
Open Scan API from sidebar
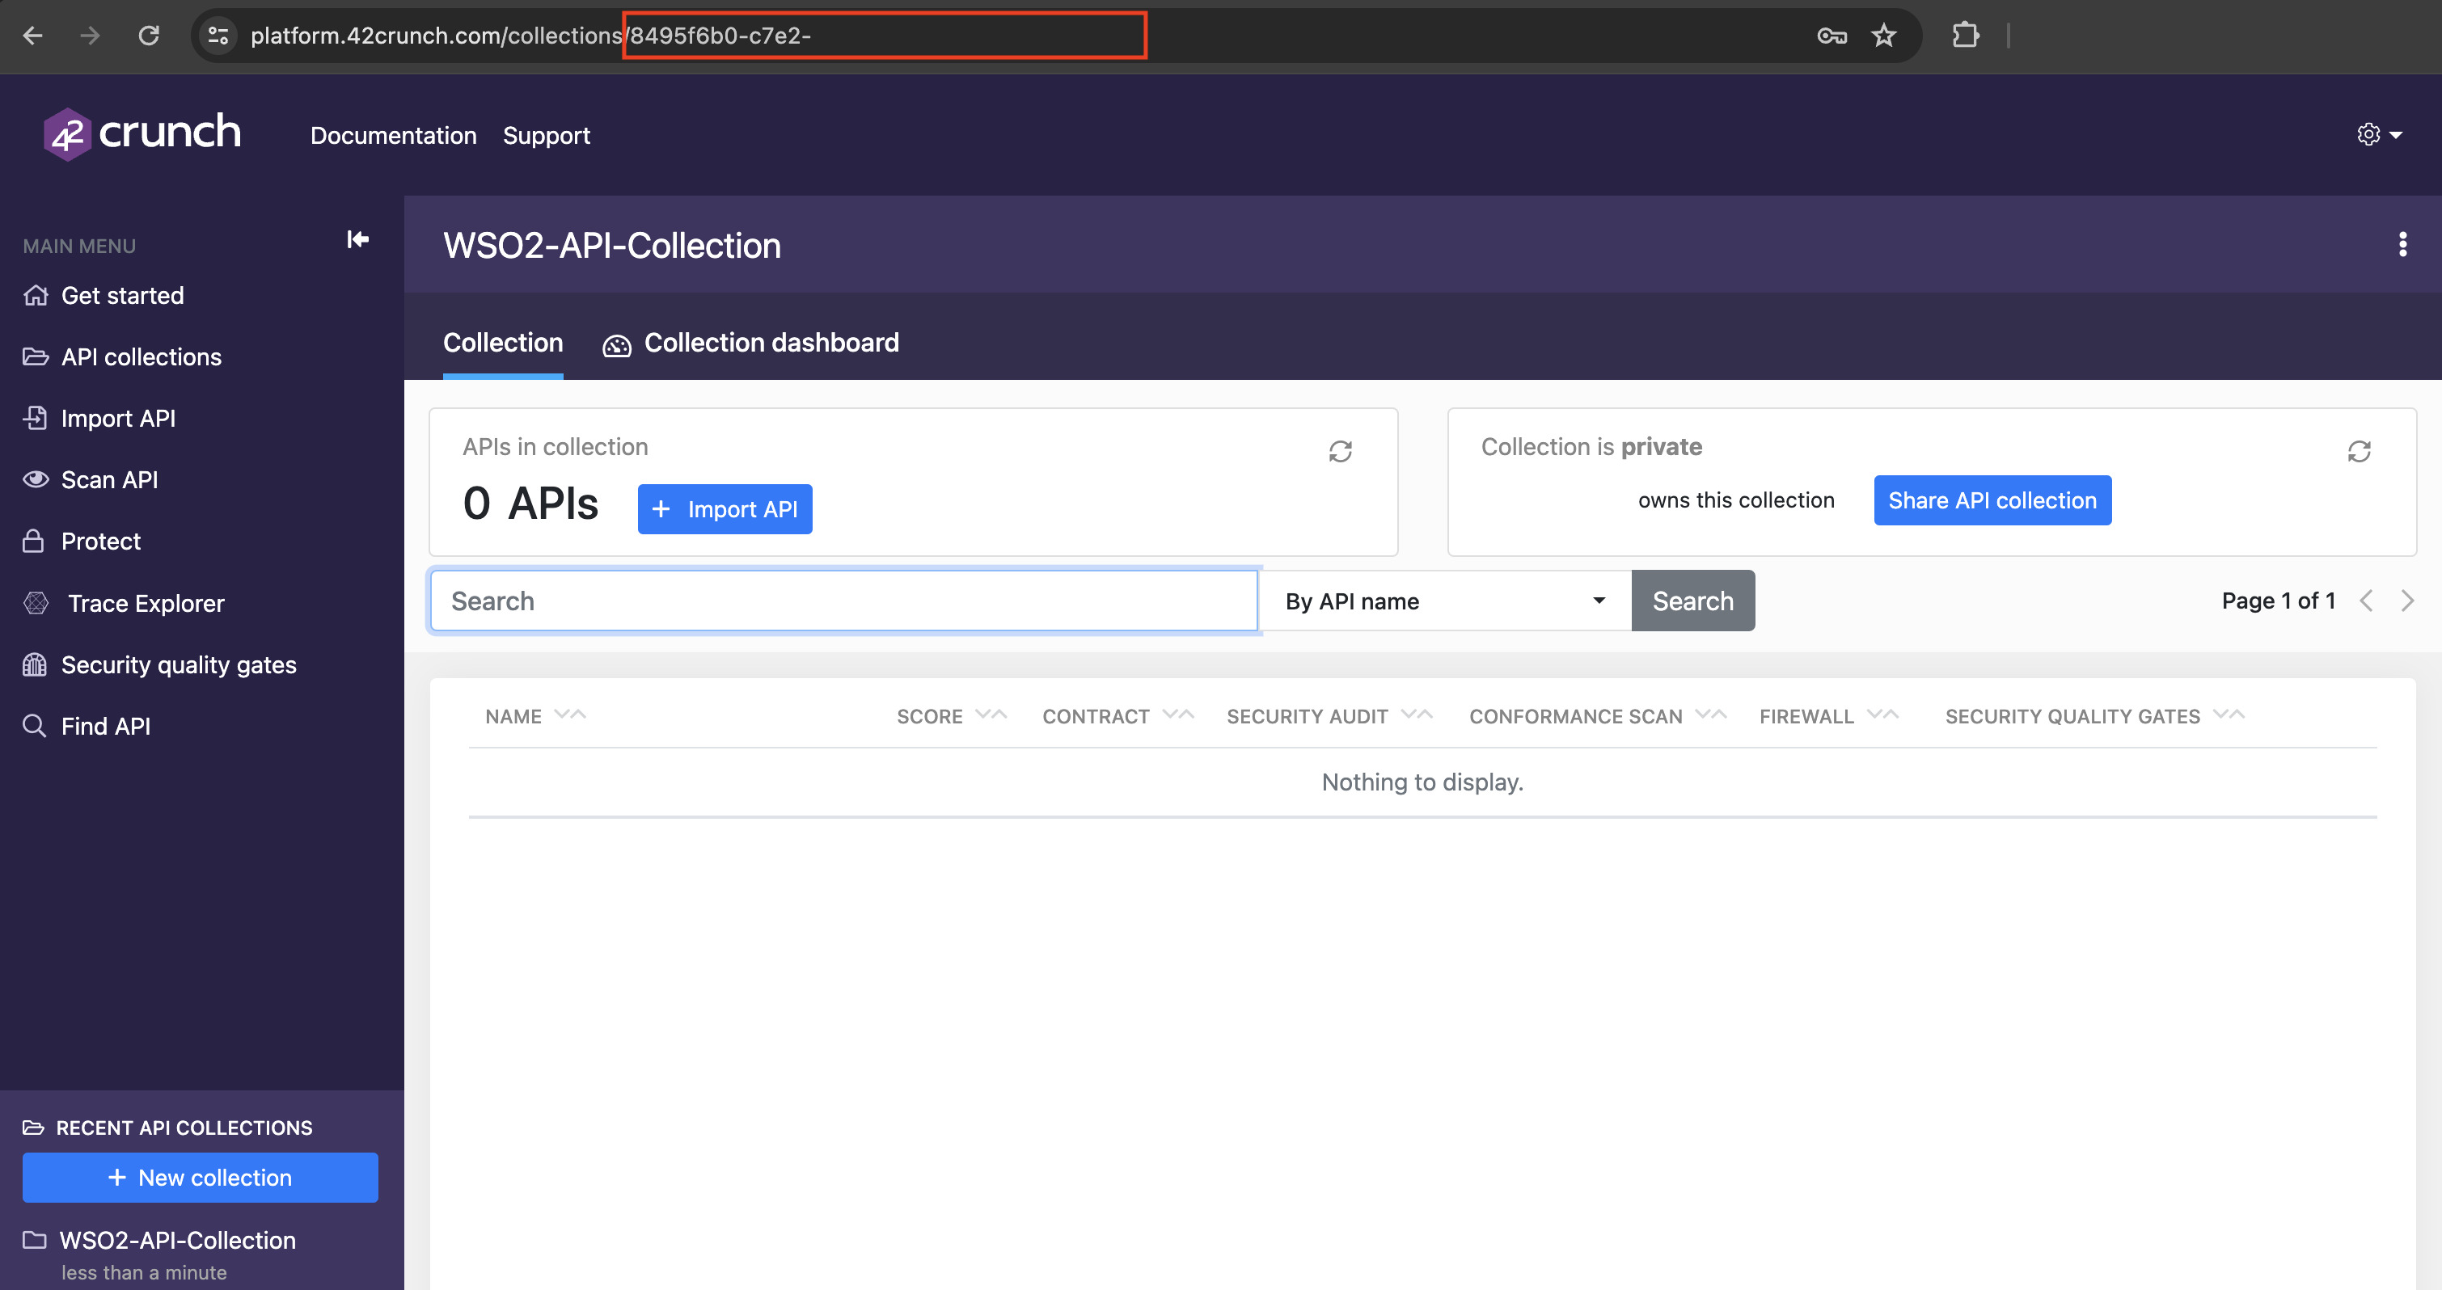109,479
